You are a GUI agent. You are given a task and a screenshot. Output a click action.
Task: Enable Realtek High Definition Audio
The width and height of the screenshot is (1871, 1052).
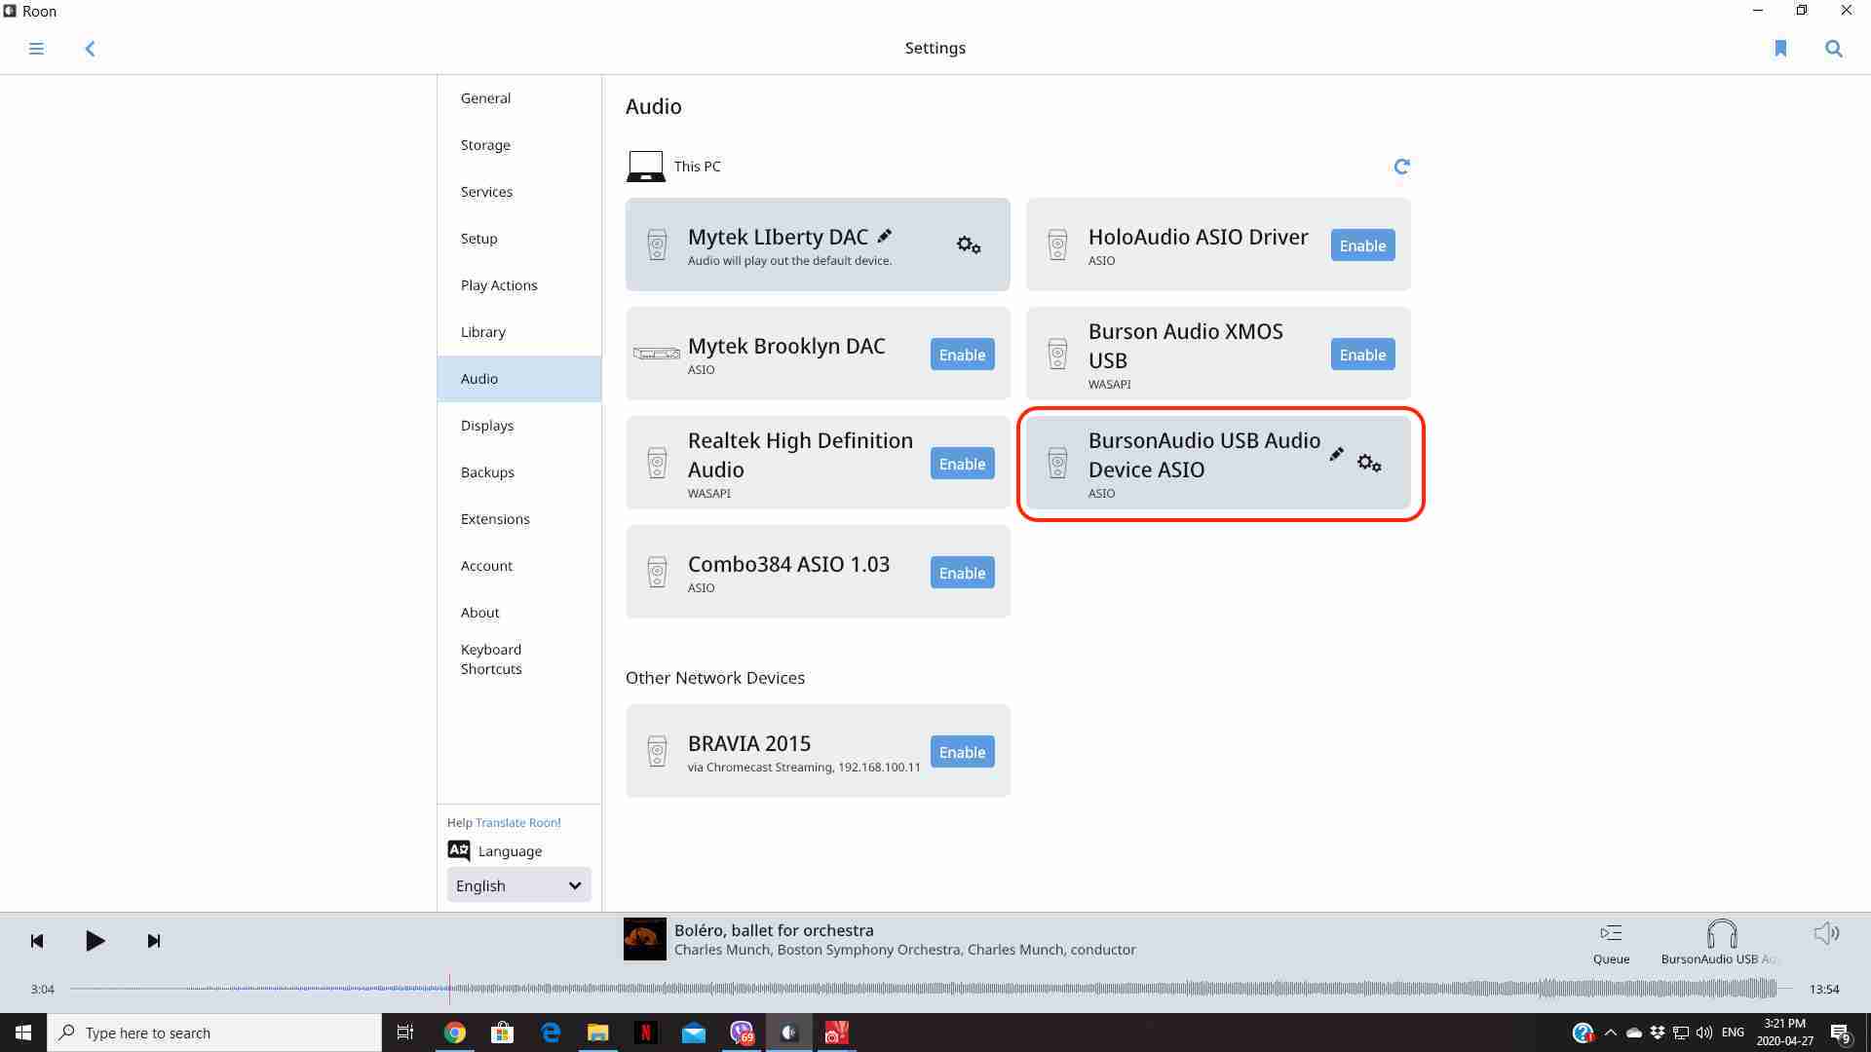pyautogui.click(x=962, y=464)
